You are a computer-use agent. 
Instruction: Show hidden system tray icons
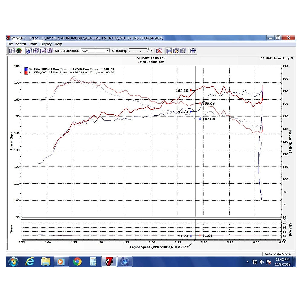click(x=248, y=262)
